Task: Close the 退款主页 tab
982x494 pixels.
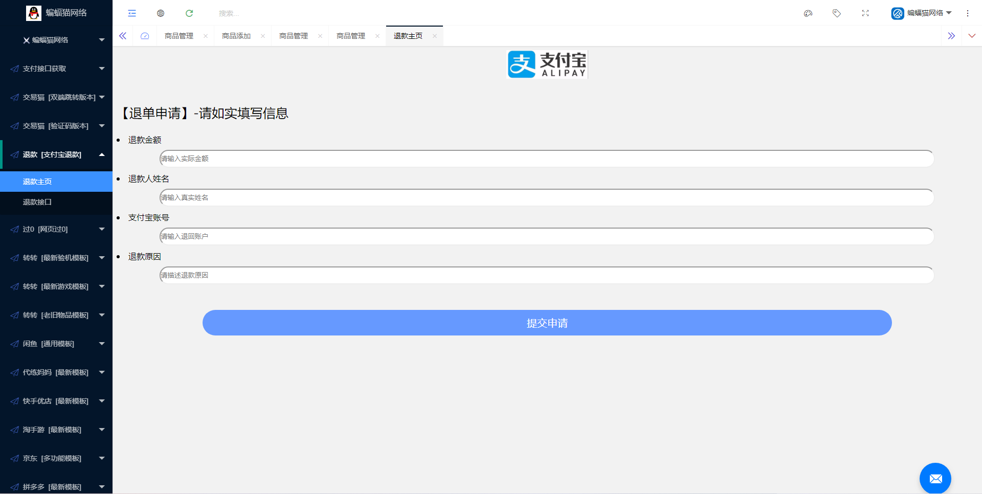Action: click(435, 36)
